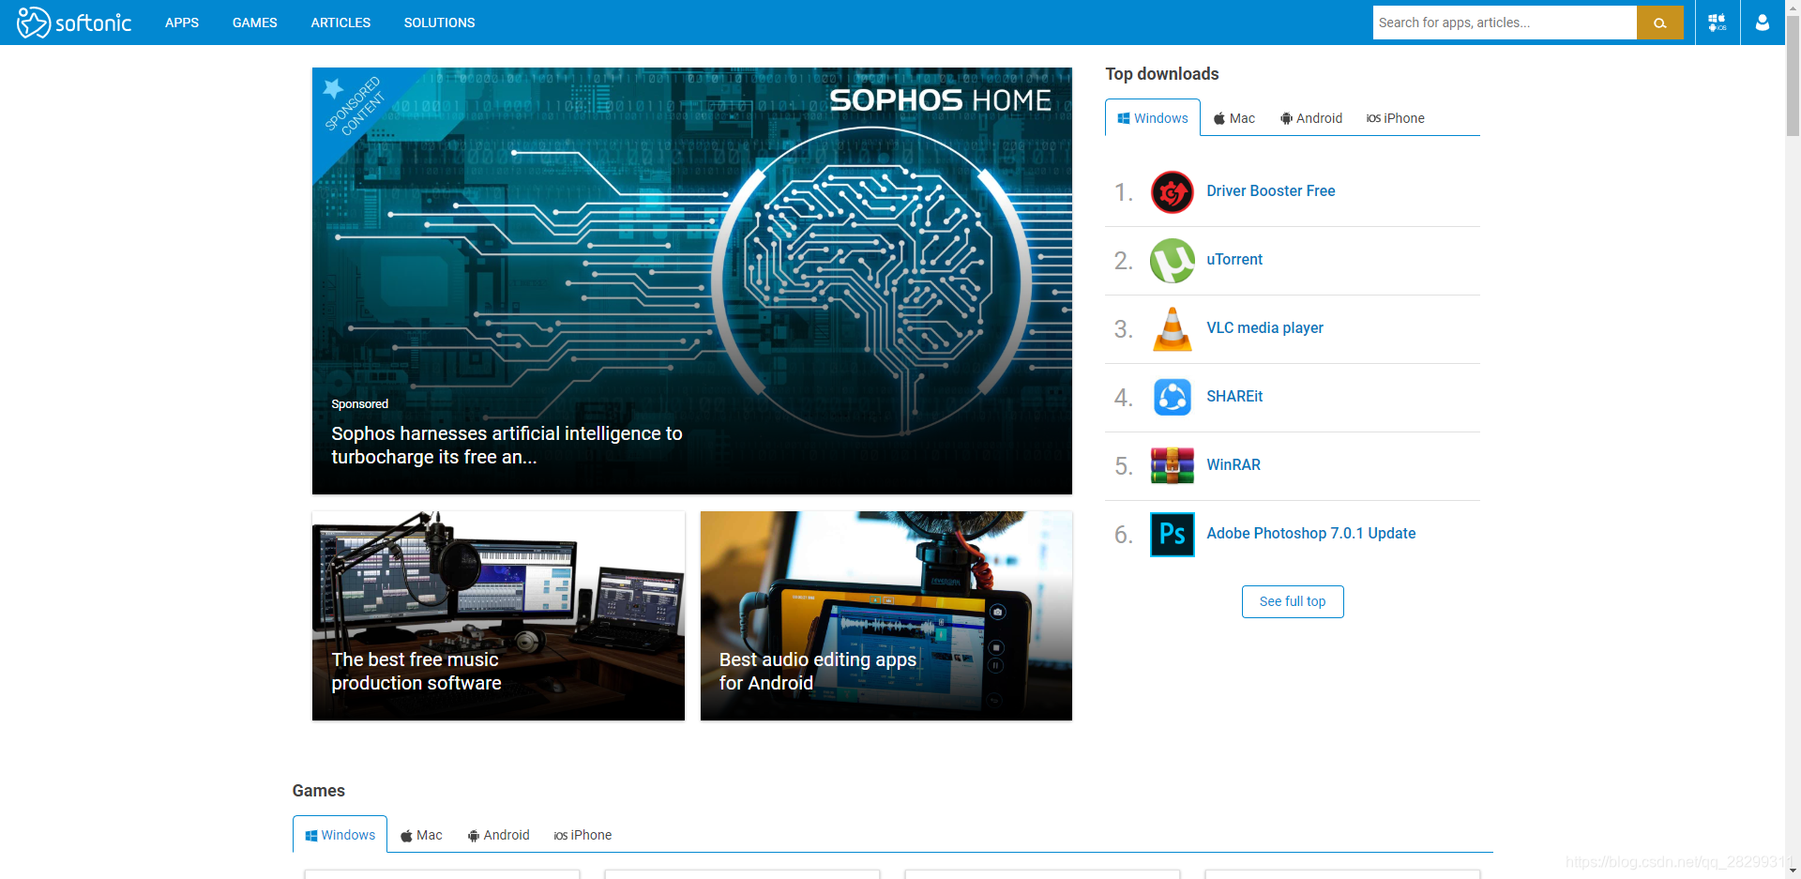Open the user account icon
Image resolution: width=1801 pixels, height=879 pixels.
coord(1763,23)
